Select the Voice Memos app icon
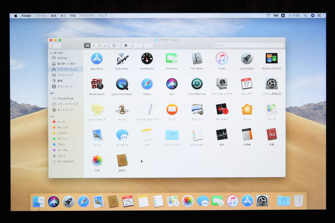Screen dimensions: 335x223 coord(222,109)
